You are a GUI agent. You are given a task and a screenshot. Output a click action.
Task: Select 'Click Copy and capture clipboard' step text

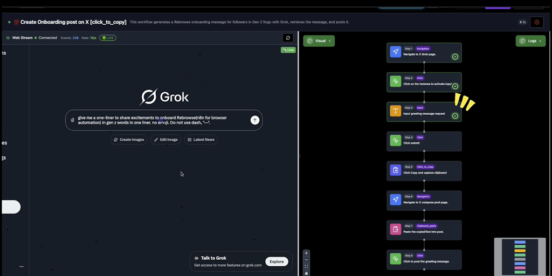[425, 173]
